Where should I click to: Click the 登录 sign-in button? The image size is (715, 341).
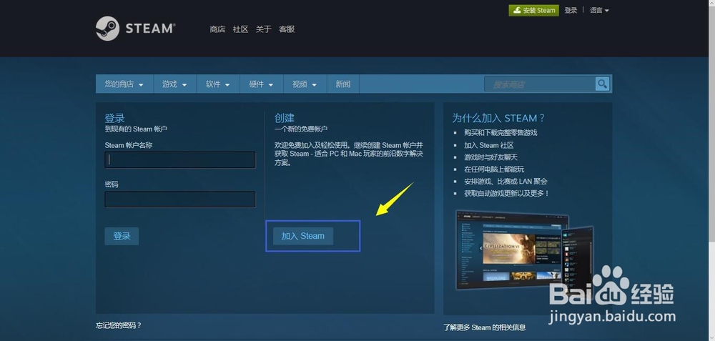[122, 236]
